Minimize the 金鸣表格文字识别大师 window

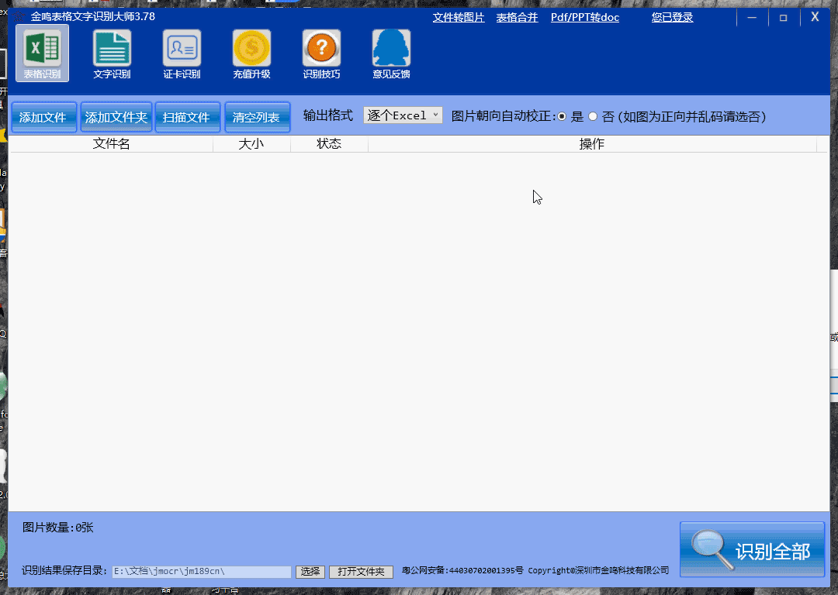pyautogui.click(x=752, y=18)
